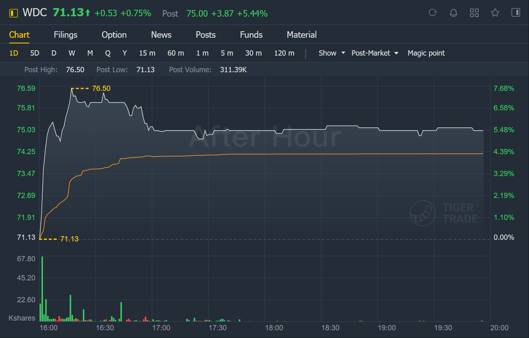
Task: Refresh the WDC chart data
Action: [x=433, y=13]
